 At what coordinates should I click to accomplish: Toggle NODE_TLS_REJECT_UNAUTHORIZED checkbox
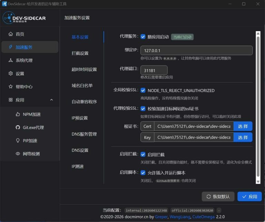point(143,90)
